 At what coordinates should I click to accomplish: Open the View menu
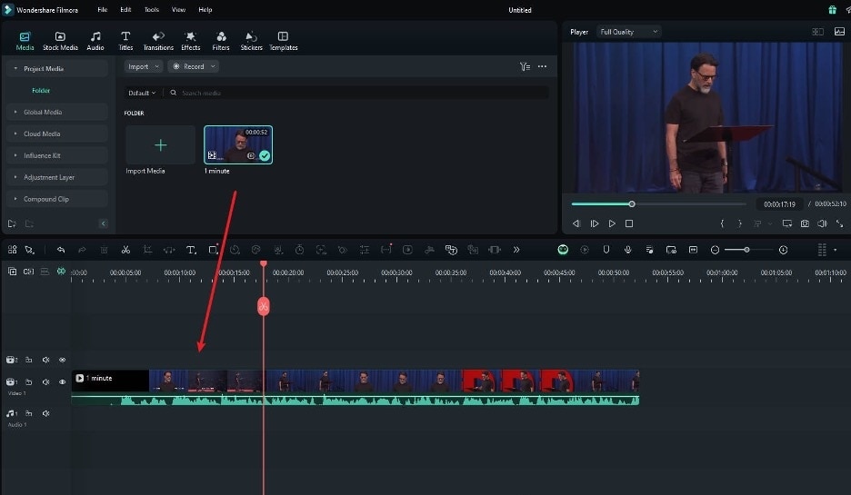(178, 10)
